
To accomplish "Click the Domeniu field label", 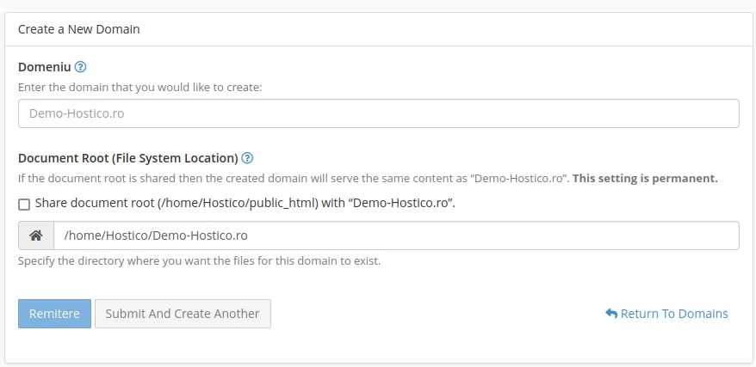I will [x=44, y=67].
